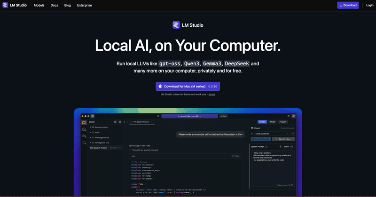This screenshot has width=376, height=197.
Task: Open the My Models folder icon in the app sidebar
Action: tap(84, 136)
